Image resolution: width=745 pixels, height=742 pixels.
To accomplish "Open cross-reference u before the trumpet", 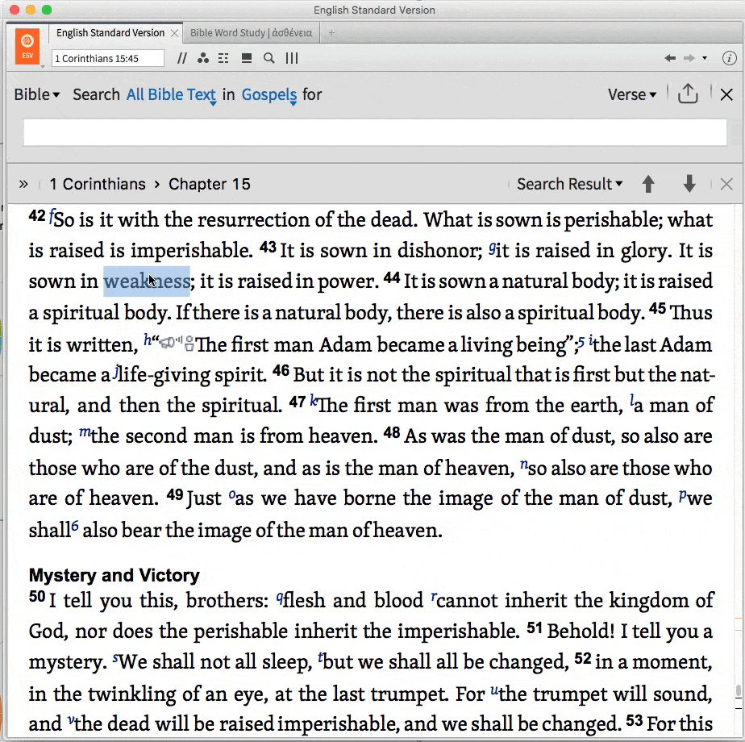I will (494, 690).
